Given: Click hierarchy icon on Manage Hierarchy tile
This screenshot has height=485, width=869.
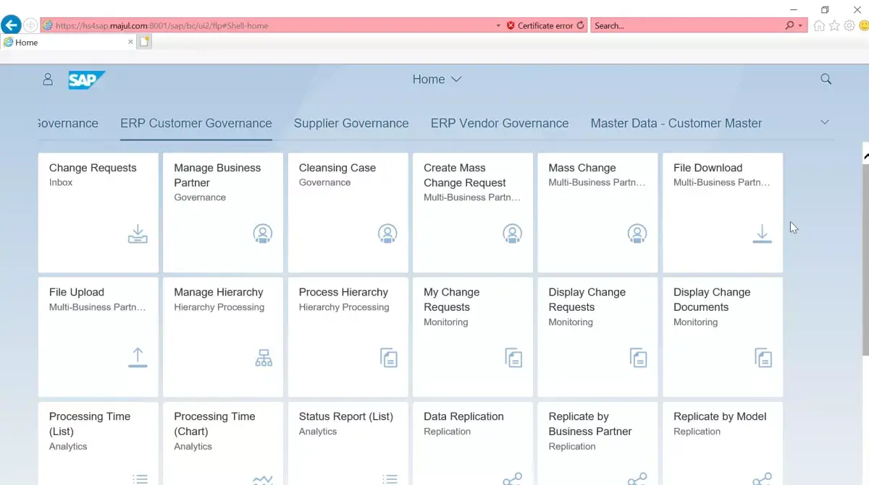Looking at the screenshot, I should tap(264, 358).
